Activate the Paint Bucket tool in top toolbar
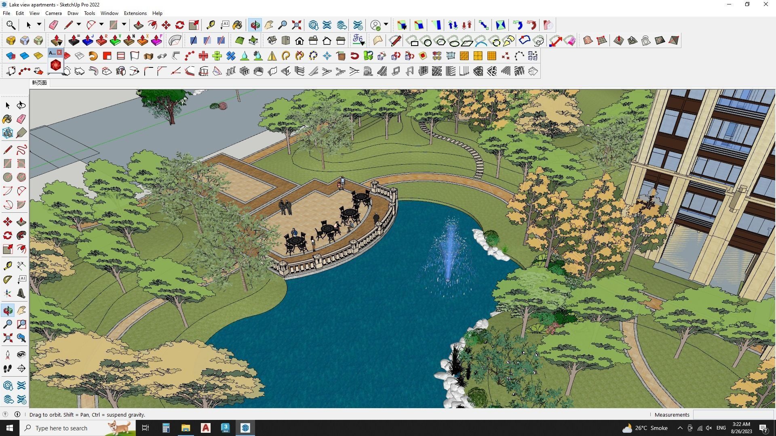 (237, 25)
